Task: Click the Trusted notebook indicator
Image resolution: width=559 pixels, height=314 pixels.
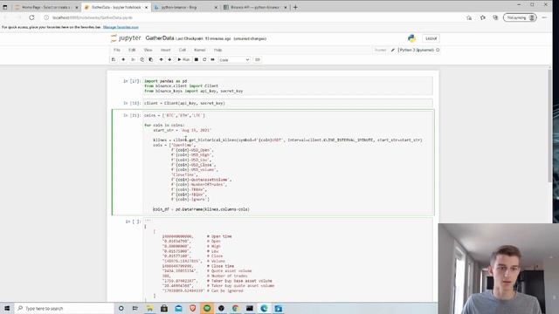Action: (380, 51)
